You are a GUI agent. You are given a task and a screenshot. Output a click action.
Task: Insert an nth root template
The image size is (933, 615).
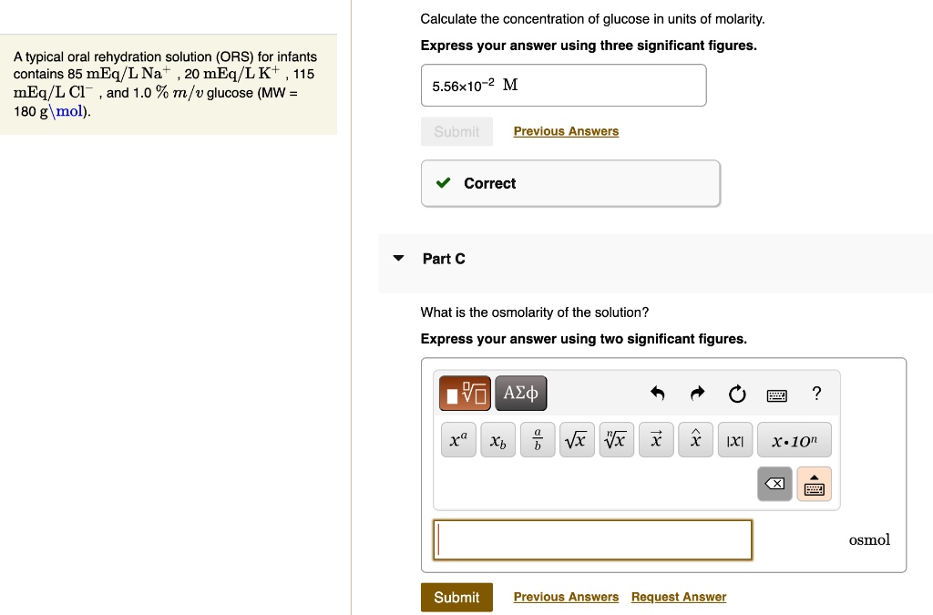pos(616,439)
